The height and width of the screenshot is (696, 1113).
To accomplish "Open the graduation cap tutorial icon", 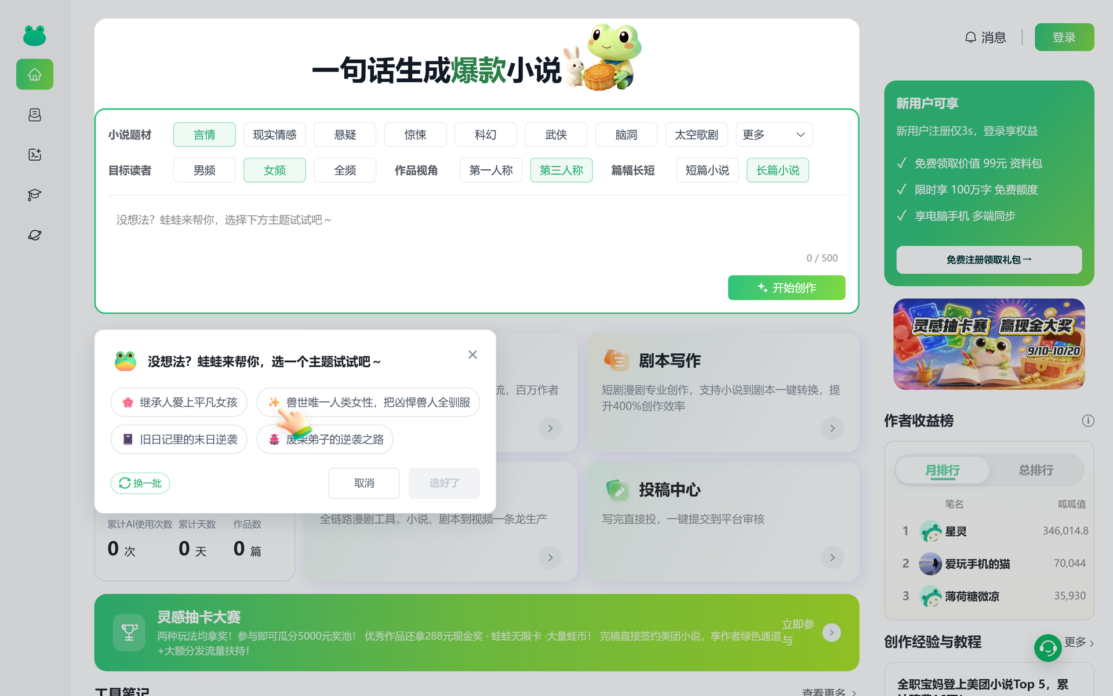I will coord(35,195).
